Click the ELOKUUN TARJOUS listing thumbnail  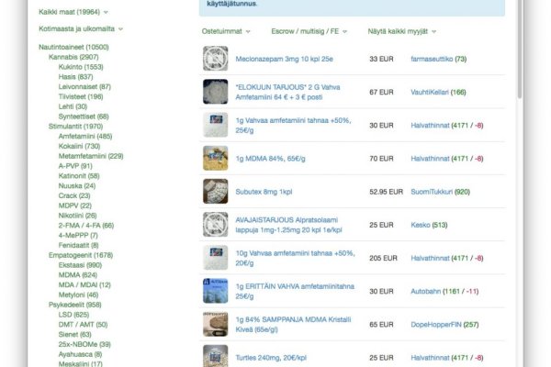pos(216,92)
